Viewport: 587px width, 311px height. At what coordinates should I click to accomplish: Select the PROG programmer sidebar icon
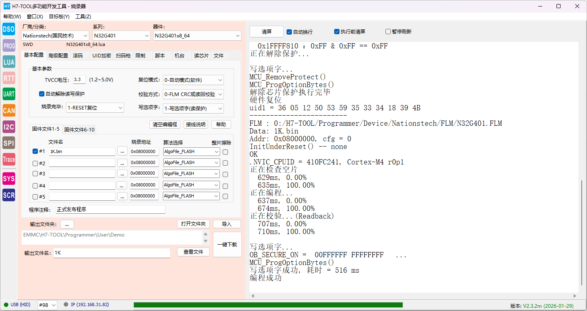point(9,46)
